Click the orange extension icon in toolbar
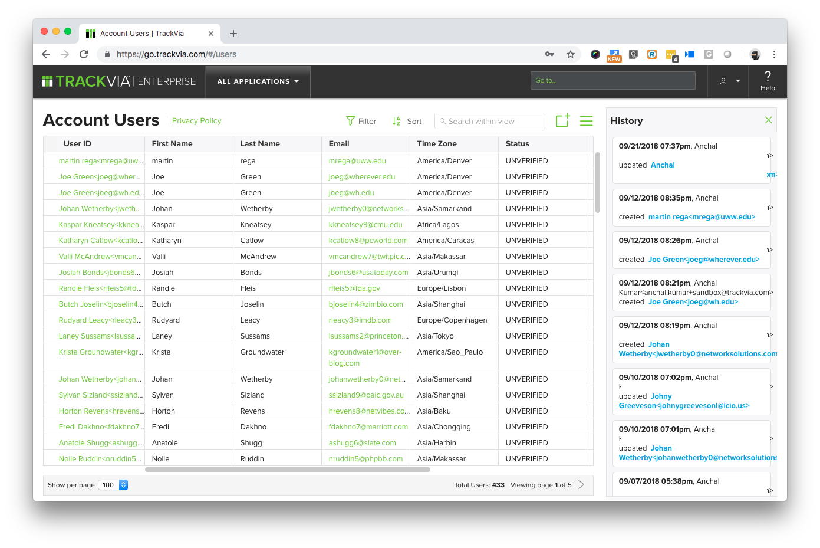This screenshot has height=548, width=820. coord(652,54)
